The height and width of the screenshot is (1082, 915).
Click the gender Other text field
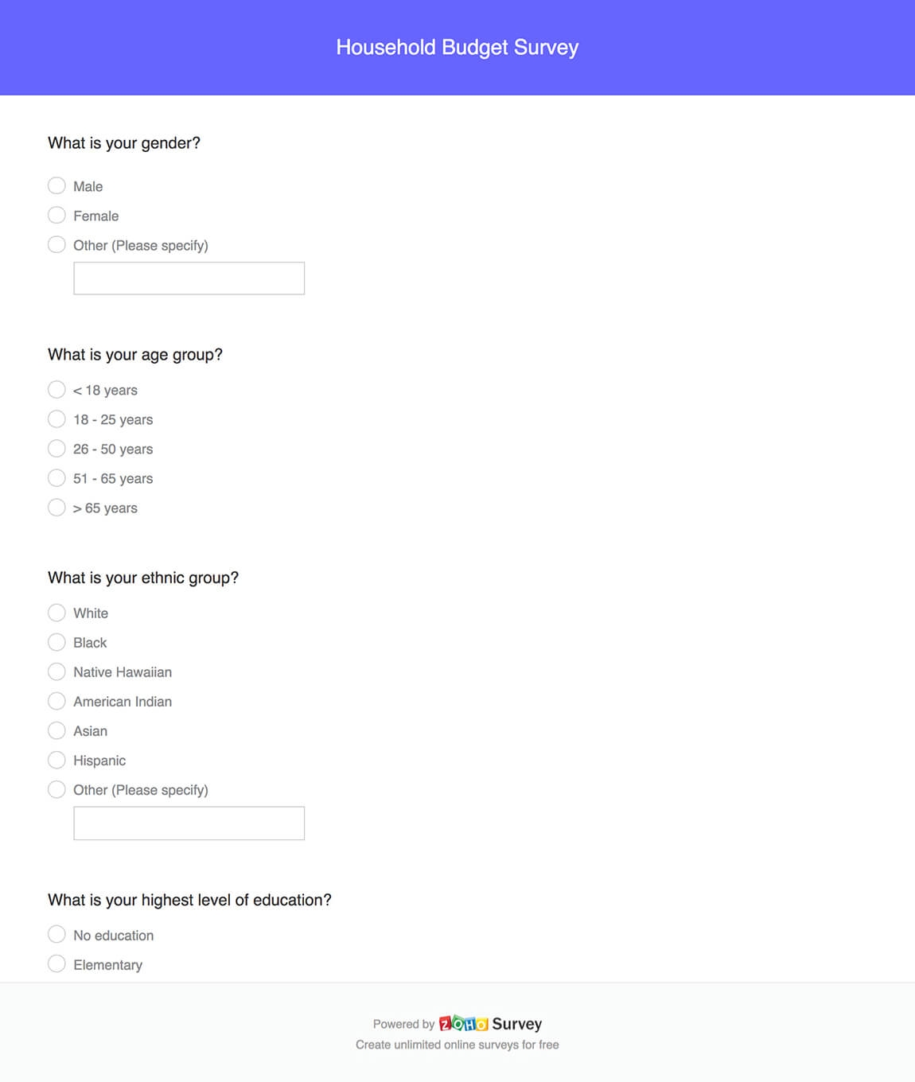click(x=189, y=278)
